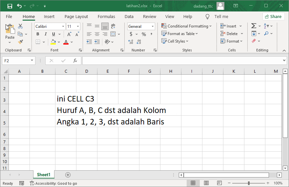This screenshot has width=289, height=187.
Task: Switch to Normal view
Action: pyautogui.click(x=193, y=183)
